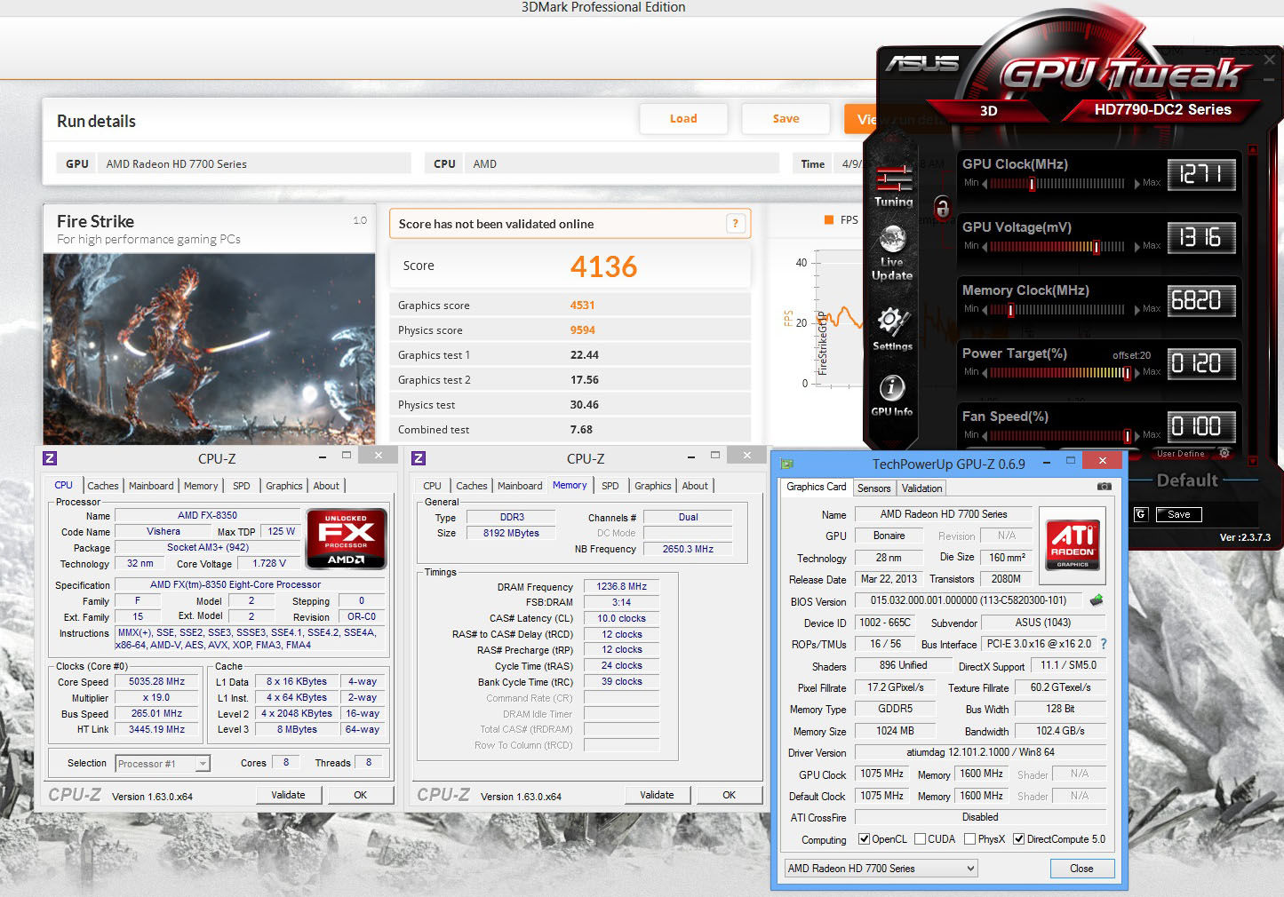Open the AMD Radeon HD 7700 Series card dropdown

click(881, 869)
